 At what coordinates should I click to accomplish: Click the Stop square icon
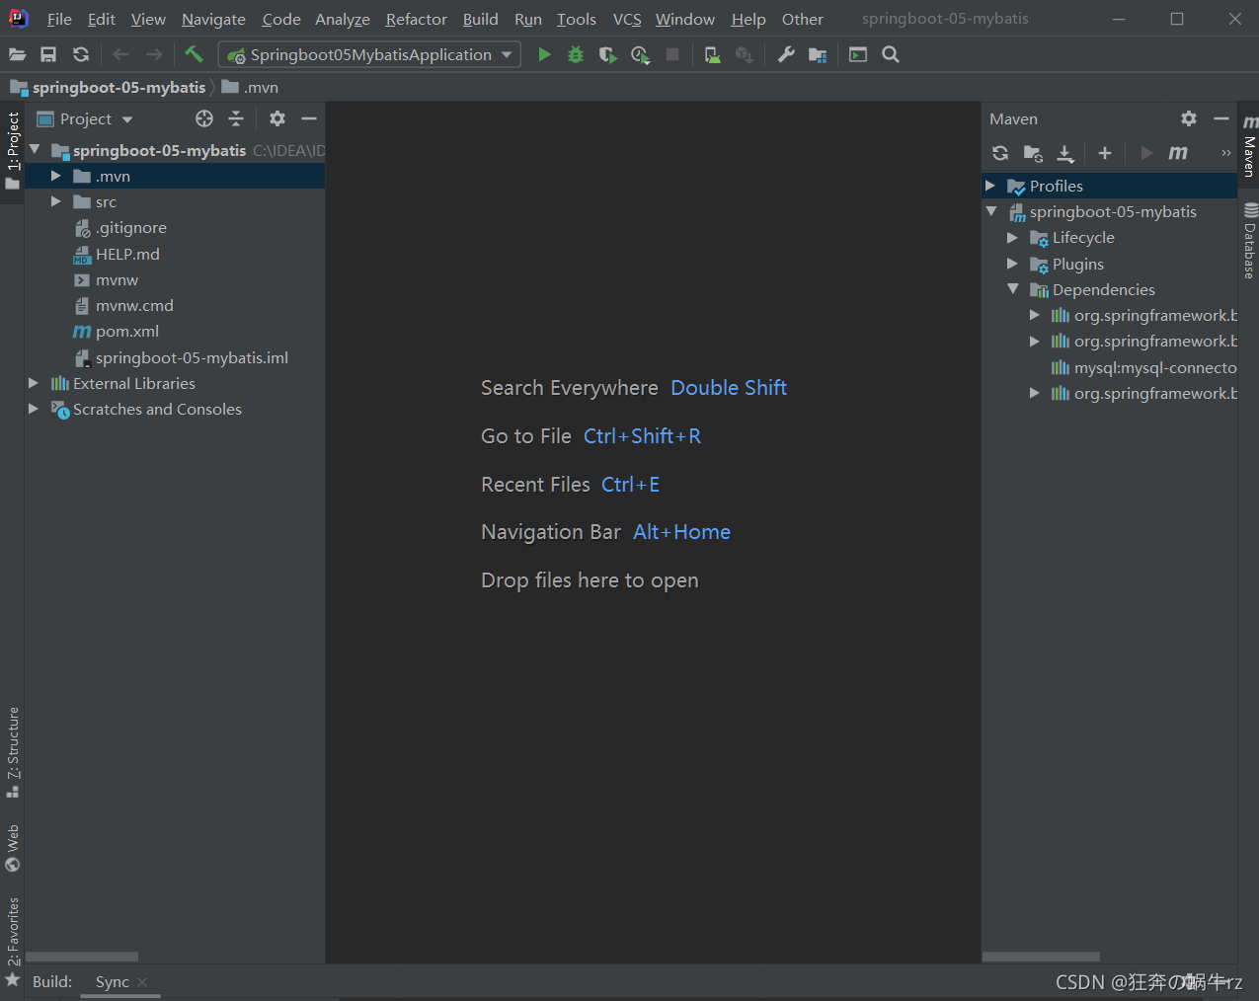[672, 55]
